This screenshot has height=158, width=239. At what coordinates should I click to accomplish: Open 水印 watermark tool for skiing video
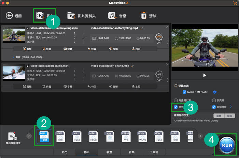coord(136,87)
